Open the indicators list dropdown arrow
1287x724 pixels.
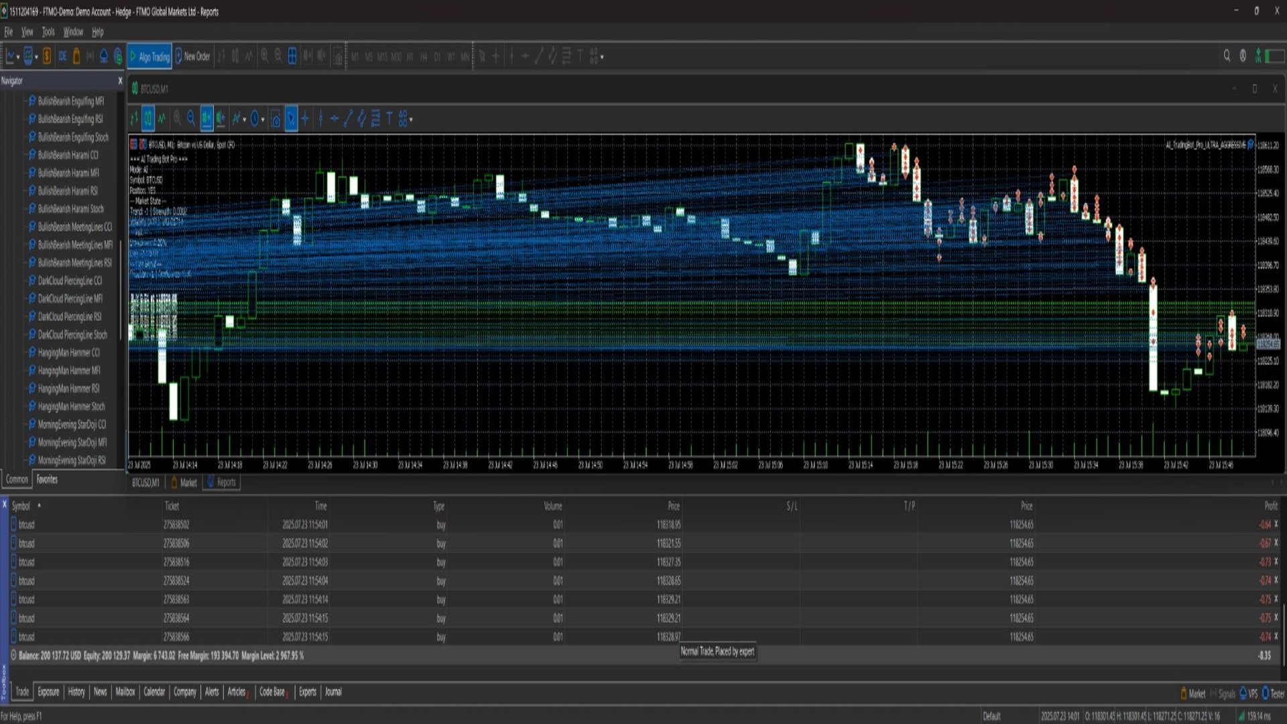[245, 120]
